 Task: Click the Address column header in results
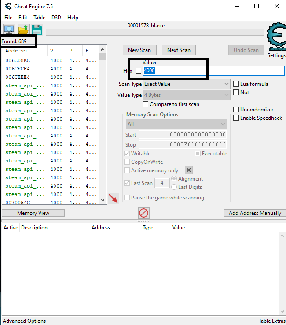(x=25, y=51)
